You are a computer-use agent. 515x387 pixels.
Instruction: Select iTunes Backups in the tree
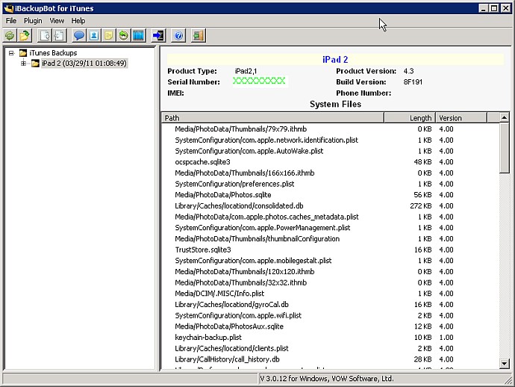tap(53, 53)
